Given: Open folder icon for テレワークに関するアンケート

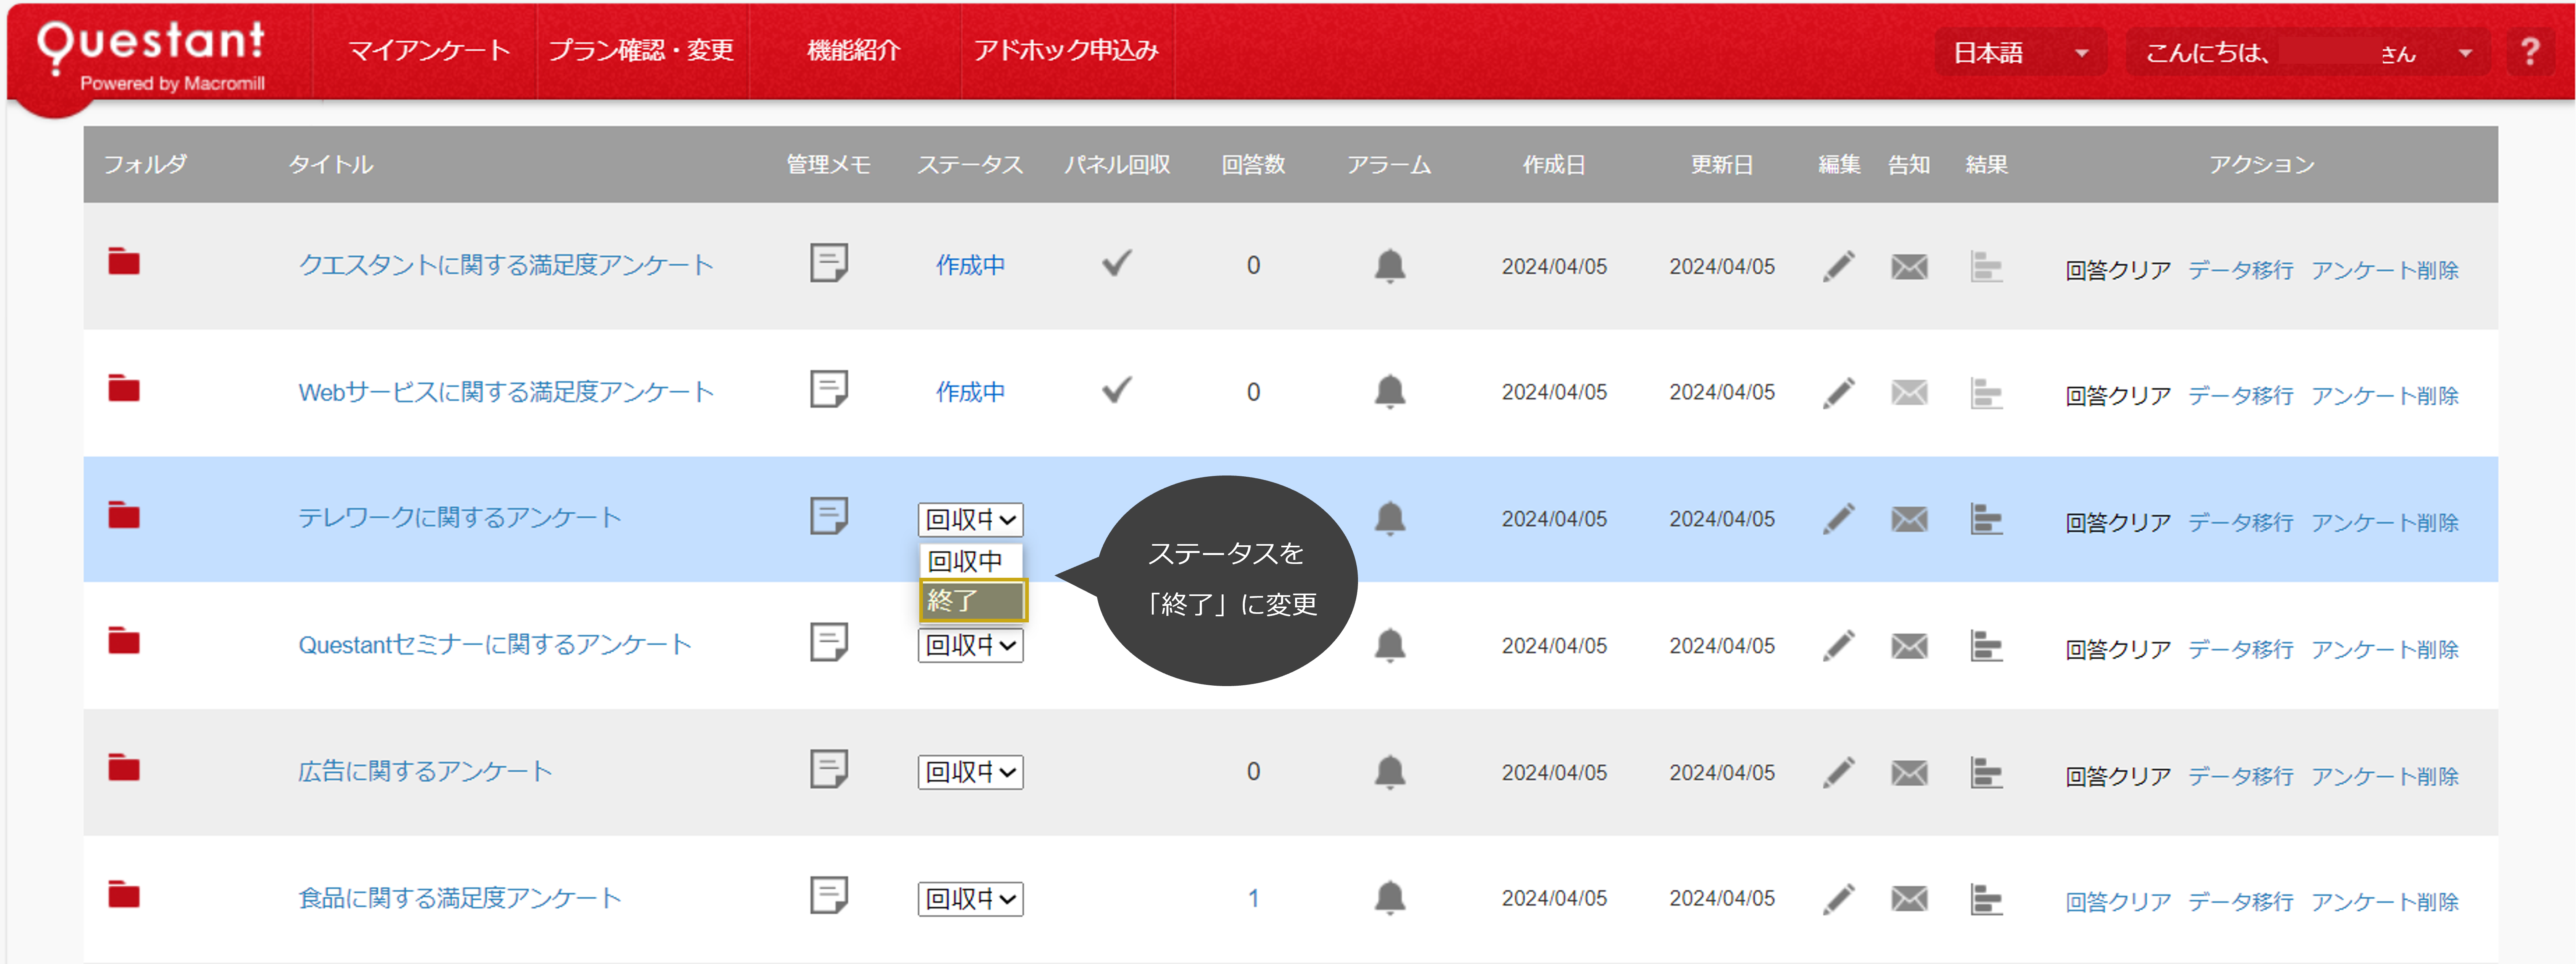Looking at the screenshot, I should point(124,515).
